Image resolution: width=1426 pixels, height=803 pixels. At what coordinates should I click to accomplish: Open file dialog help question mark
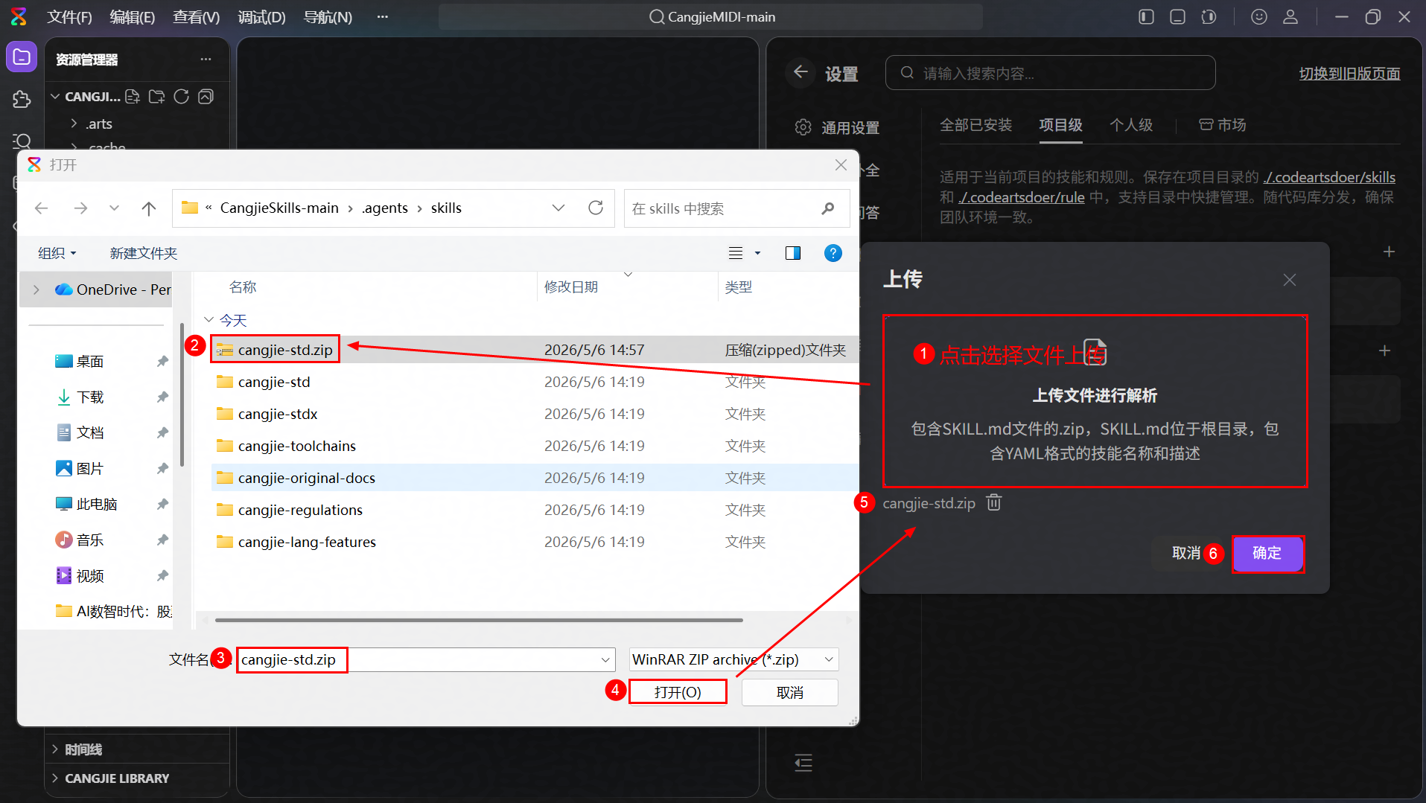pyautogui.click(x=833, y=253)
